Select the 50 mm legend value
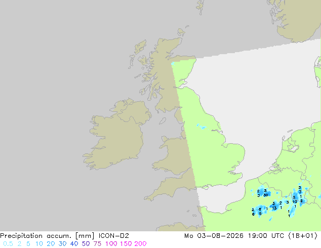Image resolution: width=321 pixels, height=248 pixels. click(86, 244)
